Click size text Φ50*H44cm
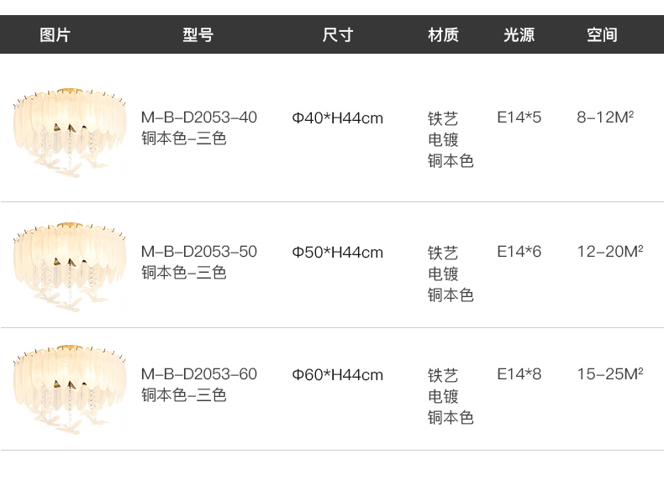Image resolution: width=664 pixels, height=480 pixels. click(x=338, y=253)
